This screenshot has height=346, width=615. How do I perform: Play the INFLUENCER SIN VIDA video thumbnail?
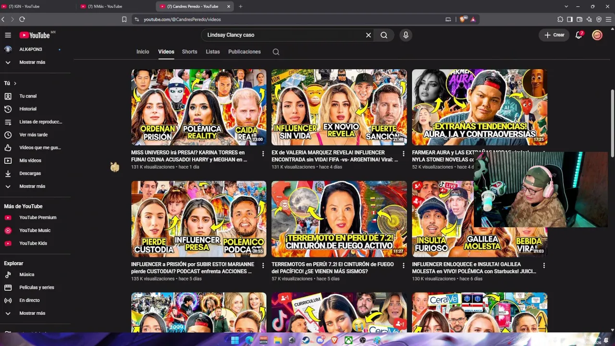click(339, 107)
